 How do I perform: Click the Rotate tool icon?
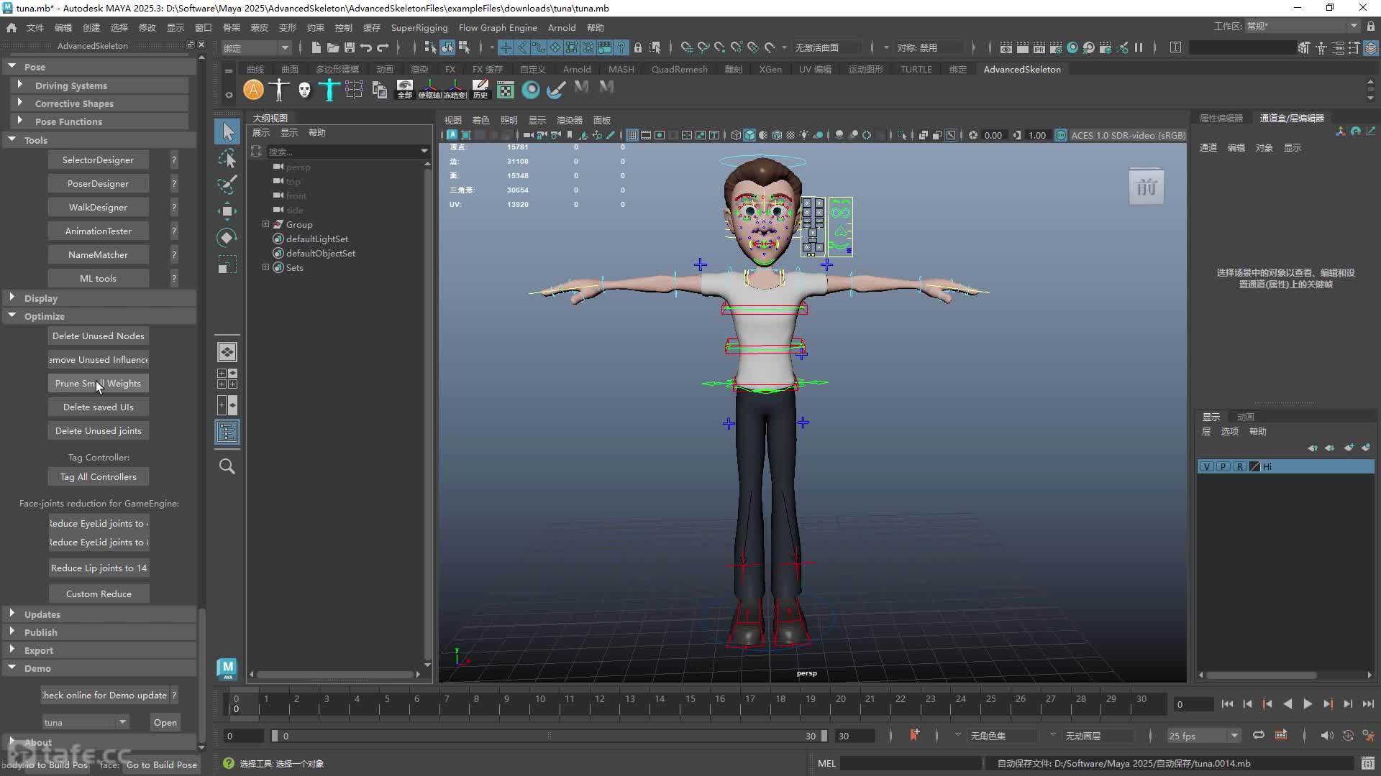pos(227,238)
